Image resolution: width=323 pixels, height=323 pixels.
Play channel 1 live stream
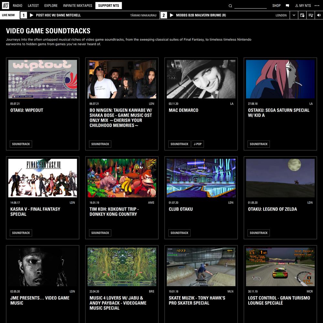(x=32, y=15)
